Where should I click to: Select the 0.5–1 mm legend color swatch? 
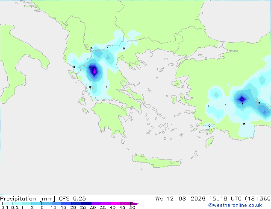pos(17,203)
